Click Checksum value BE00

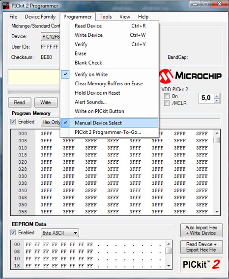(x=46, y=57)
